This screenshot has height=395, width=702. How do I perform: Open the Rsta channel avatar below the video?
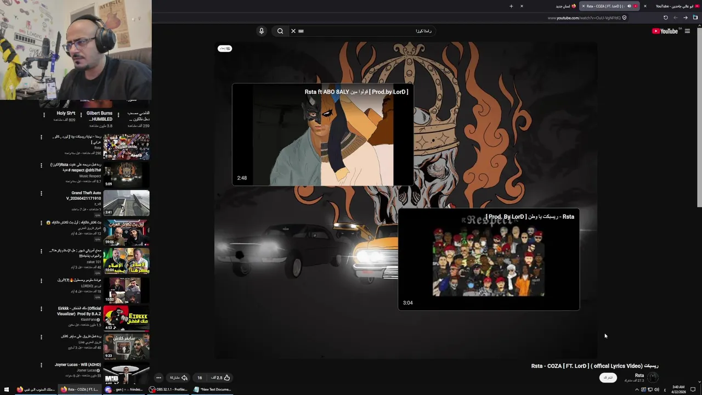tap(653, 377)
